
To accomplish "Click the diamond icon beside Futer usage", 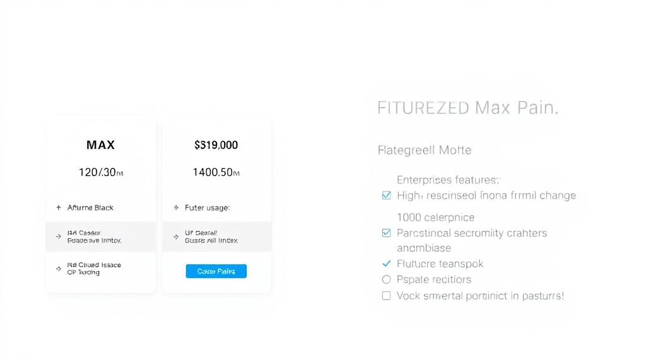I will pos(176,207).
